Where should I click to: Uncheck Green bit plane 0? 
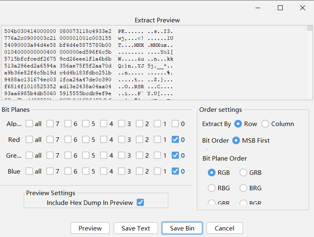pos(175,155)
